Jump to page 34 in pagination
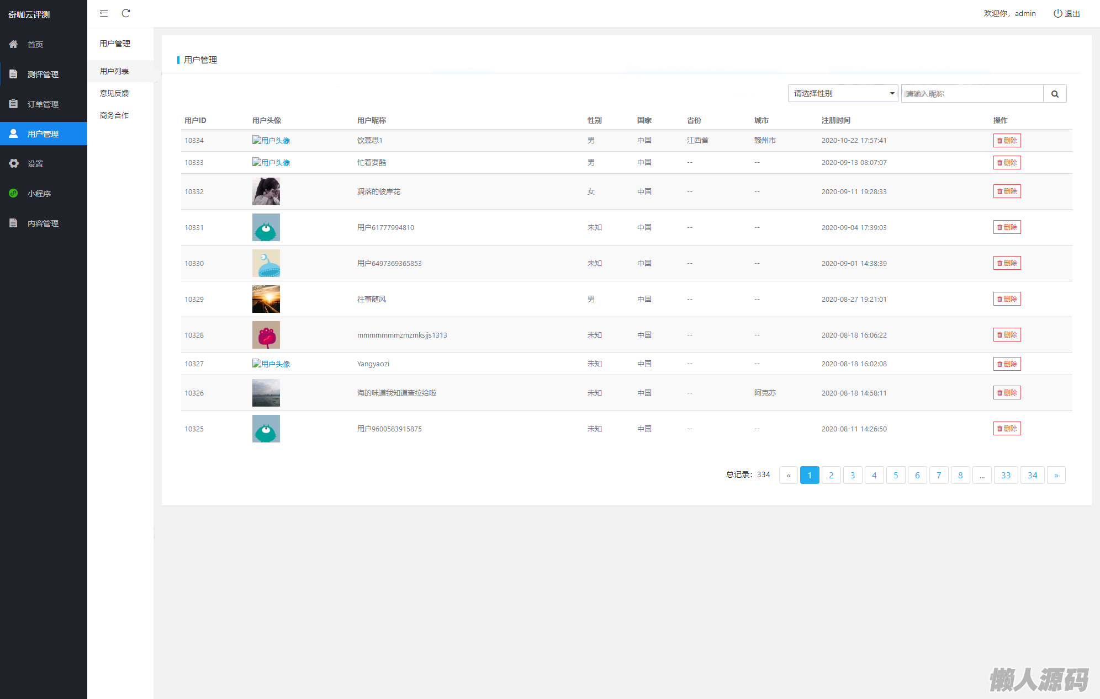Image resolution: width=1100 pixels, height=699 pixels. point(1032,475)
